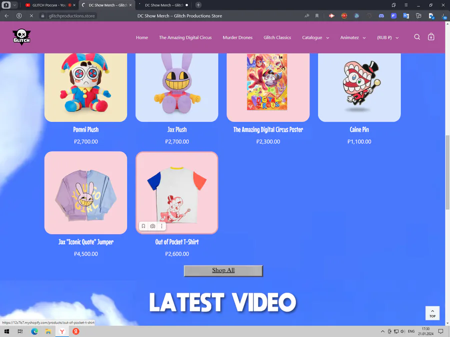
Task: Click the Discord extension icon
Action: pos(381,16)
